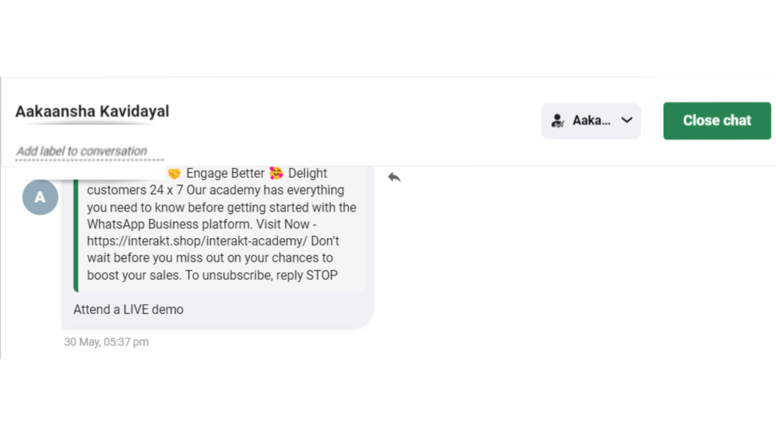Click the dotted underline below Add label
The image size is (776, 436).
pyautogui.click(x=90, y=160)
